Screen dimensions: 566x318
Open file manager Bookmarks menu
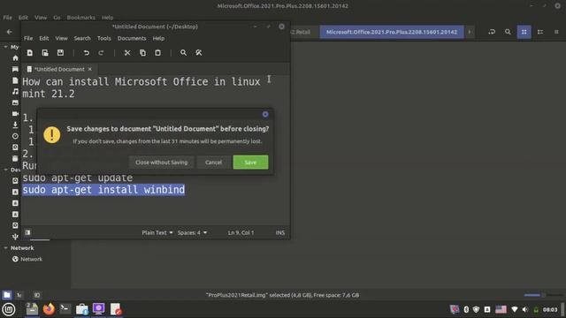81,18
